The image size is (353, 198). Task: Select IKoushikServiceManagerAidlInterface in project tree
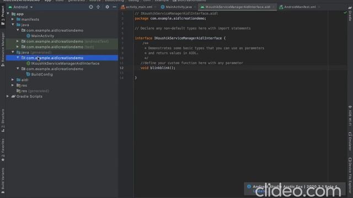pyautogui.click(x=65, y=64)
